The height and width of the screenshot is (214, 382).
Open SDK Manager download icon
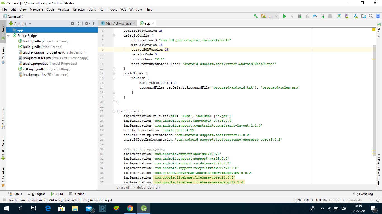[x=356, y=16]
